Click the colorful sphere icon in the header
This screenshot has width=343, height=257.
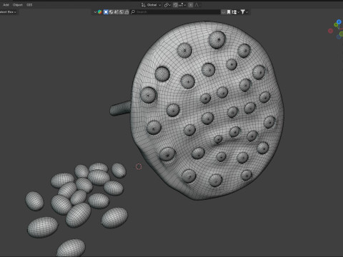click(x=100, y=12)
